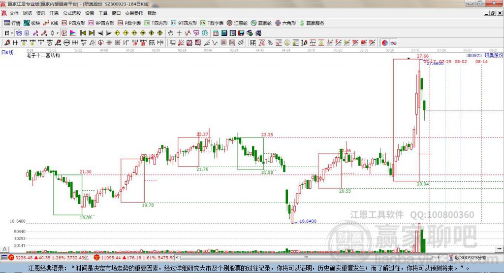Viewport: 504px width, 273px height.
Task: Open the 江恩轮 Gann wheel
Action: (x=237, y=23)
